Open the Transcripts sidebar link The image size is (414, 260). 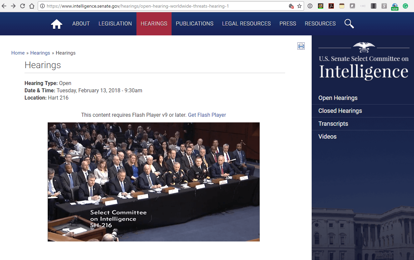tap(333, 123)
